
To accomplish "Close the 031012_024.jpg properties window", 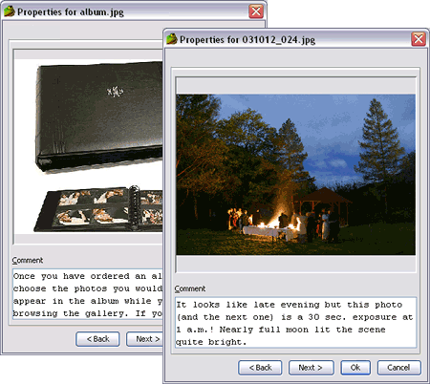I will click(419, 39).
